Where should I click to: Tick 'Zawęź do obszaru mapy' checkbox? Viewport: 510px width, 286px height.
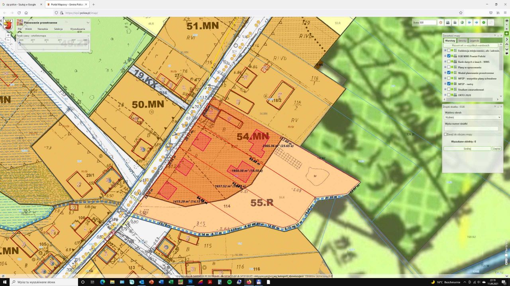pyautogui.click(x=445, y=134)
